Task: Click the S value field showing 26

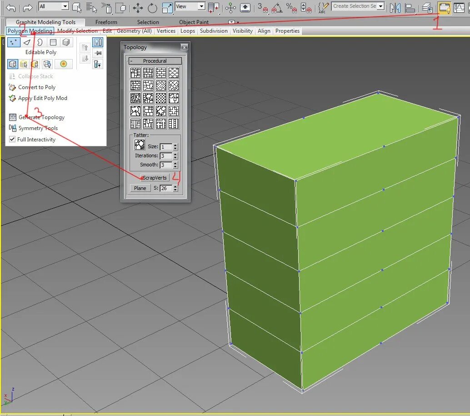Action: point(166,188)
